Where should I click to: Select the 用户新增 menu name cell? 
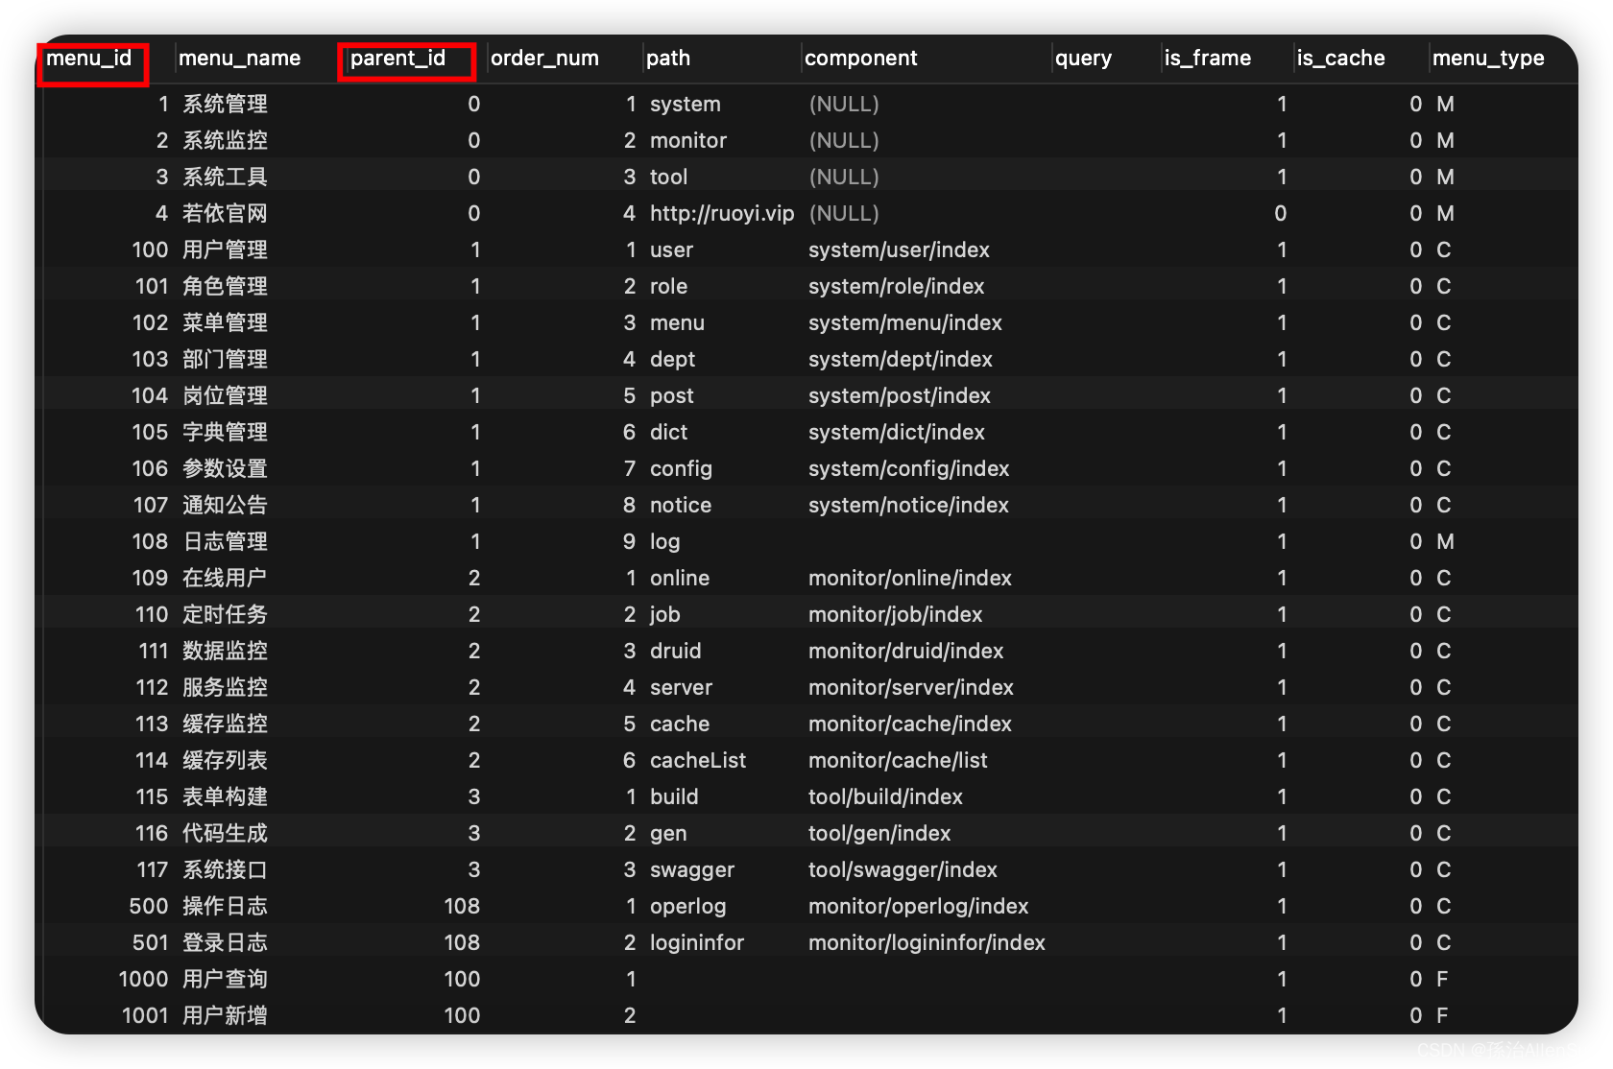(x=225, y=1015)
